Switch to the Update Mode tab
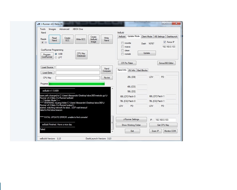Viewport: 237px width, 190px height. [x=134, y=36]
